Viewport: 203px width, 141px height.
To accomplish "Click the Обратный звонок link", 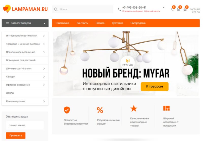I will [152, 11].
